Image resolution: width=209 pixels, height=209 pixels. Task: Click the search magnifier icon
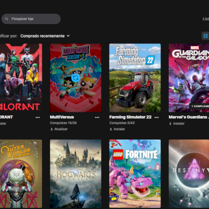click(7, 19)
